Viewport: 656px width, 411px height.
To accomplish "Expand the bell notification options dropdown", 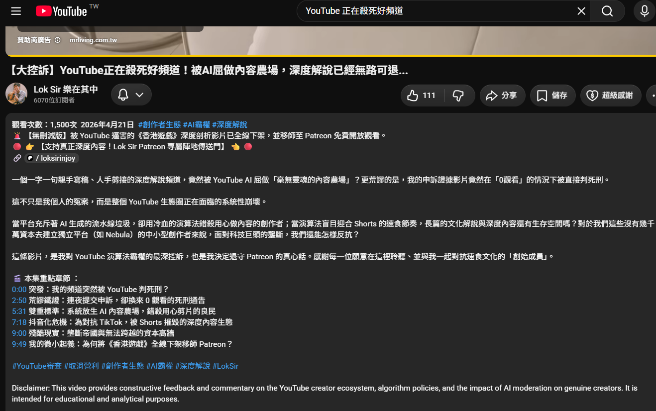I will [131, 95].
